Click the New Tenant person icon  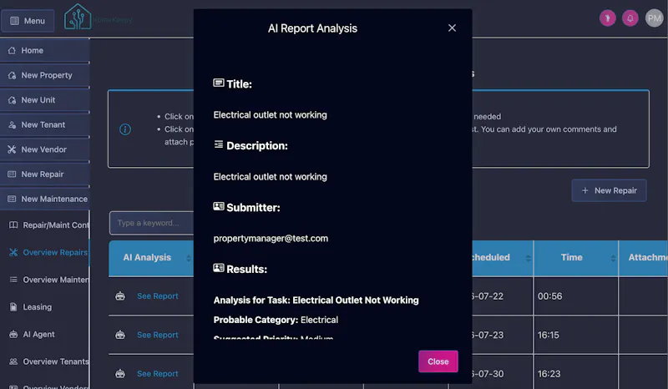12,124
